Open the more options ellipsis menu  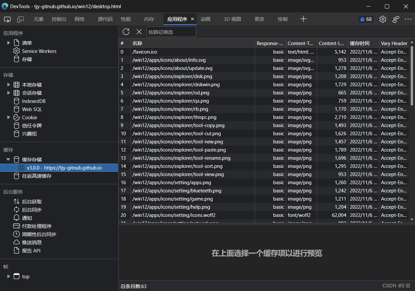[x=408, y=19]
